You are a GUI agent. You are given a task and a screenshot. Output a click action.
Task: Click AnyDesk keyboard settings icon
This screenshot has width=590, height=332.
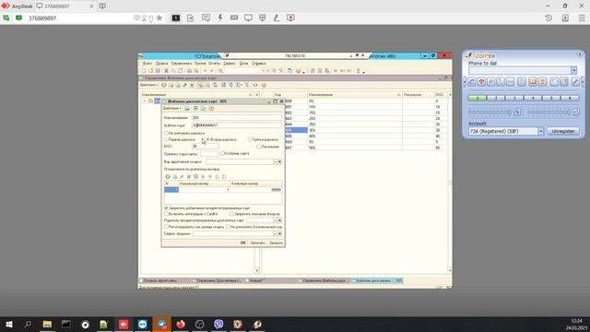pyautogui.click(x=234, y=18)
